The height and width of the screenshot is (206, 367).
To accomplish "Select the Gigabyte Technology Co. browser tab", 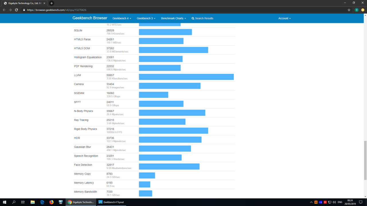I will pyautogui.click(x=24, y=3).
